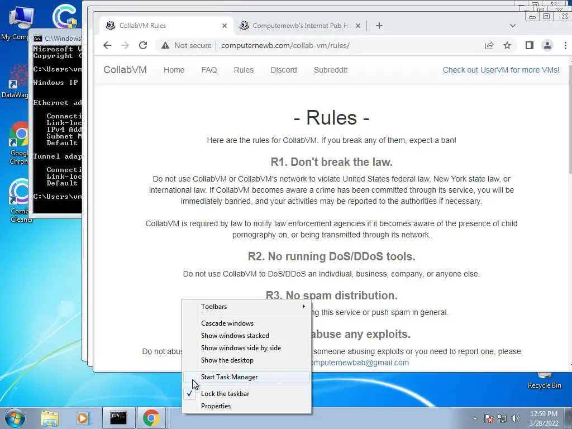The height and width of the screenshot is (429, 572).
Task: Switch to Command Prompt taskbar button
Action: [118, 418]
